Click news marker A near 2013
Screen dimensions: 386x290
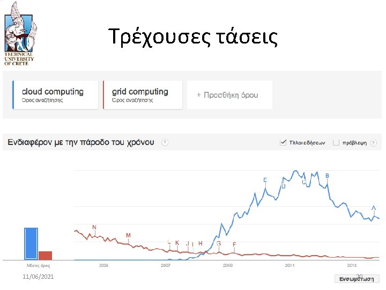[374, 208]
